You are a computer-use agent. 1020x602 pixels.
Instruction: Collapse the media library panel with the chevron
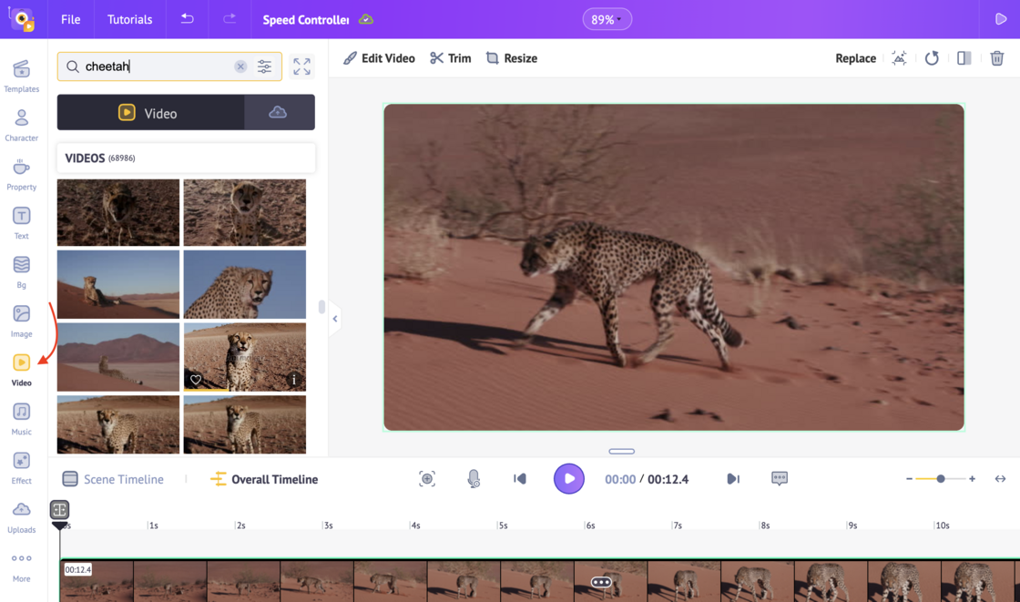click(335, 318)
